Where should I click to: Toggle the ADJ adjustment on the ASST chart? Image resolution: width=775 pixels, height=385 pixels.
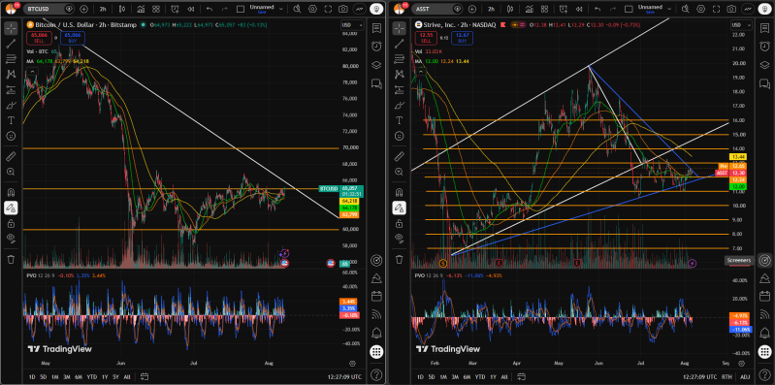click(745, 376)
